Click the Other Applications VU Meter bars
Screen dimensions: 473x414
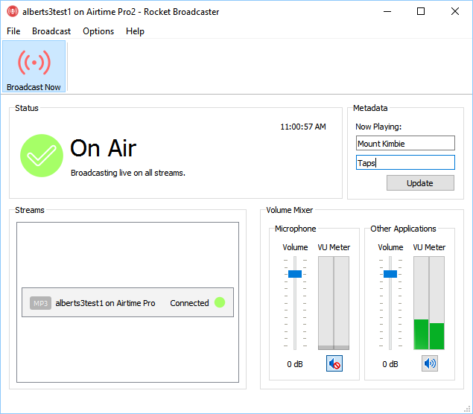429,303
